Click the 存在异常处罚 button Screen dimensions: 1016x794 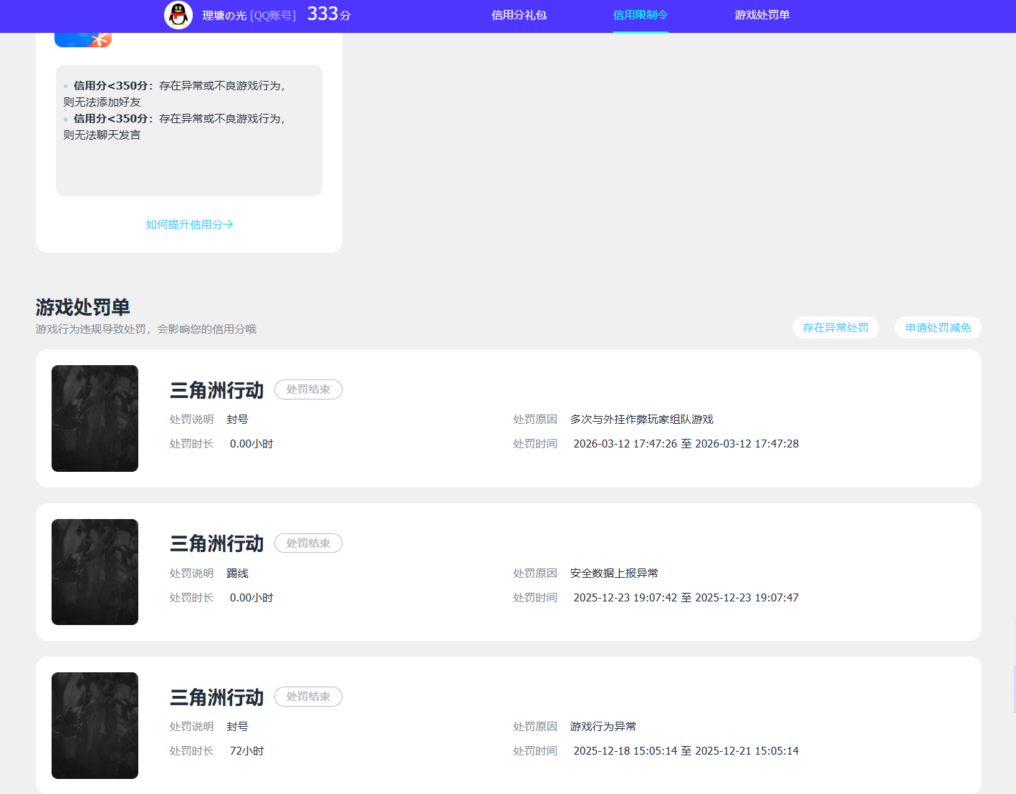coord(835,327)
